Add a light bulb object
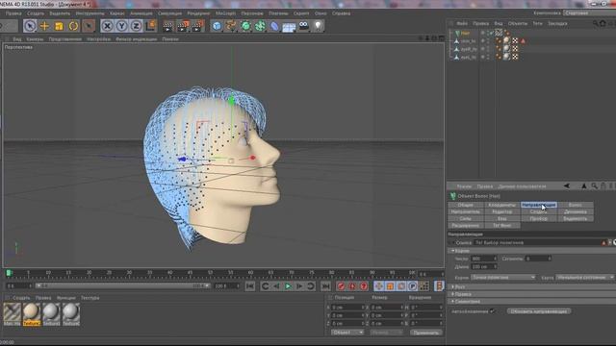 click(x=319, y=26)
